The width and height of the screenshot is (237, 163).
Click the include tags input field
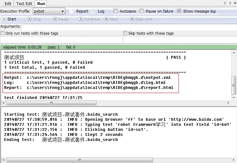[61, 39]
